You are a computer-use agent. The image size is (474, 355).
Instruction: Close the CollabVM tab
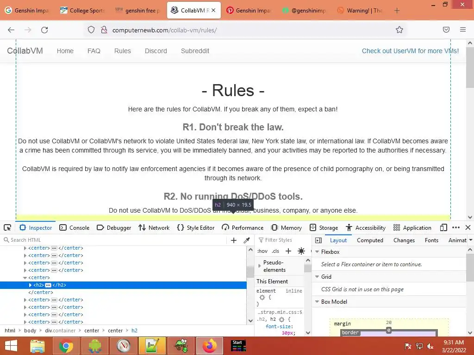(x=213, y=10)
